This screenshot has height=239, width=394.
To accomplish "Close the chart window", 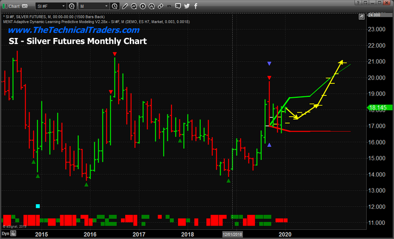I will click(387, 2).
